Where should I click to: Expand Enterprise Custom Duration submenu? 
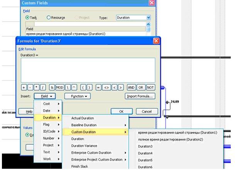click(95, 153)
